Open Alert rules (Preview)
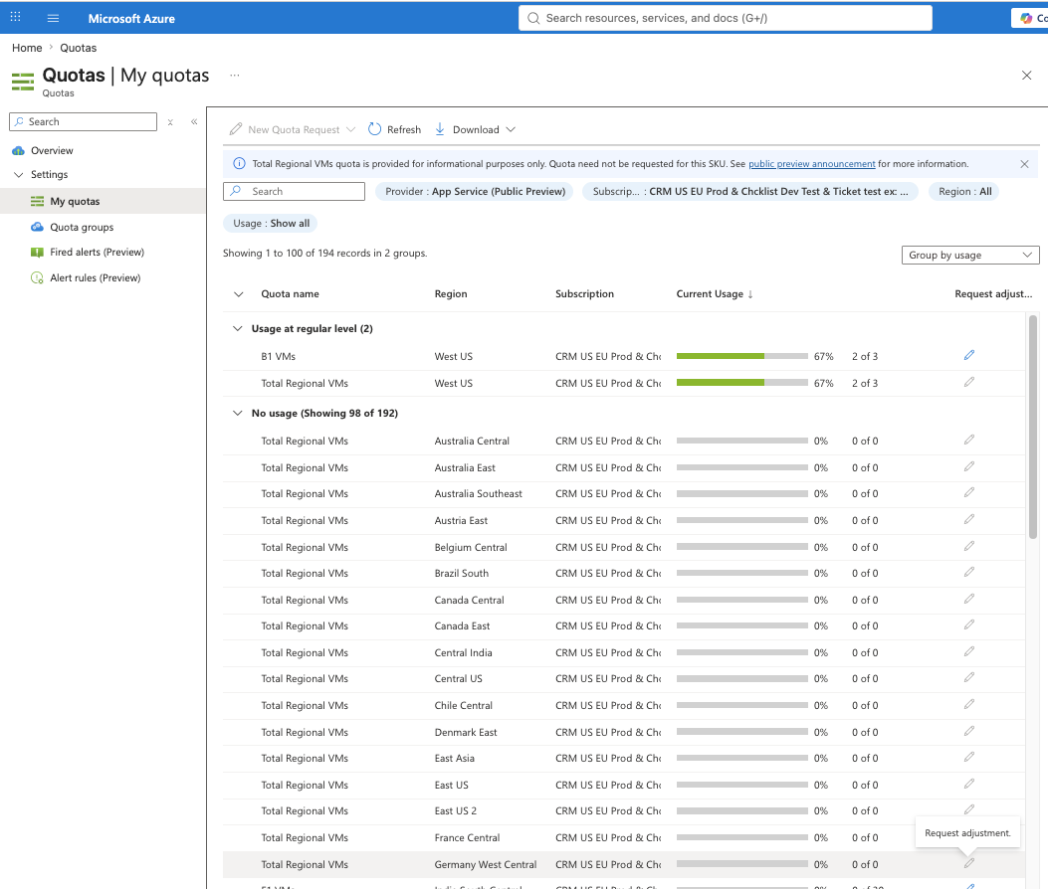The width and height of the screenshot is (1048, 889). coord(95,277)
